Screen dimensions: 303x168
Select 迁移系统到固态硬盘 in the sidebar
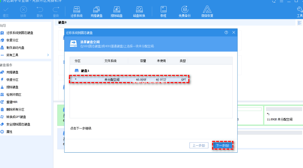coord(20,33)
